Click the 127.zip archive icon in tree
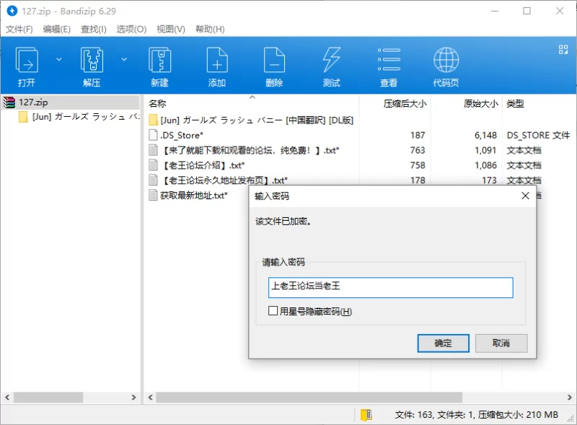 tap(9, 102)
